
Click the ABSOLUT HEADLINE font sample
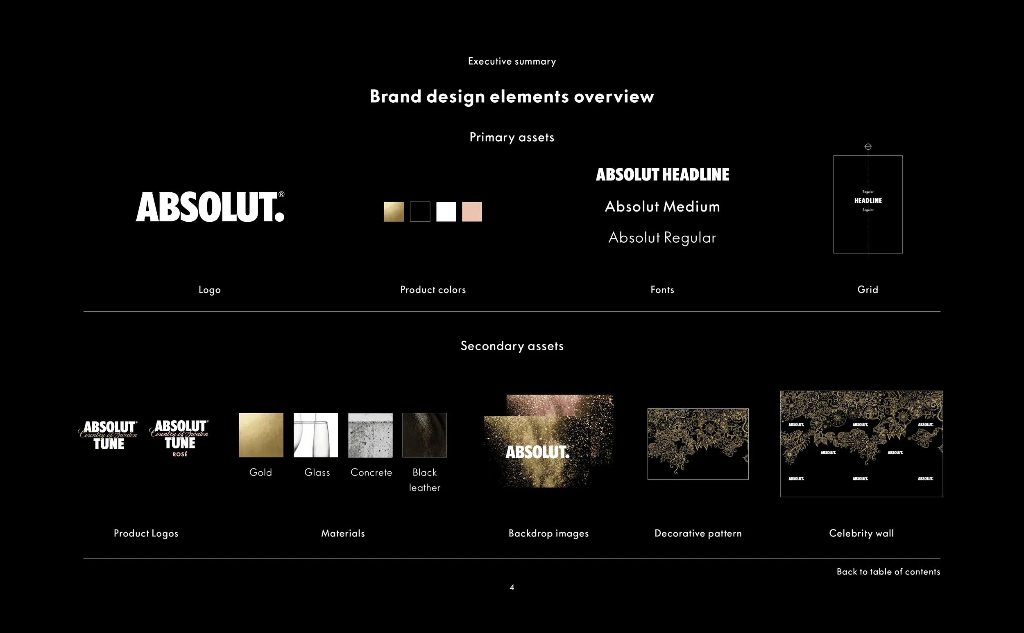click(x=662, y=175)
